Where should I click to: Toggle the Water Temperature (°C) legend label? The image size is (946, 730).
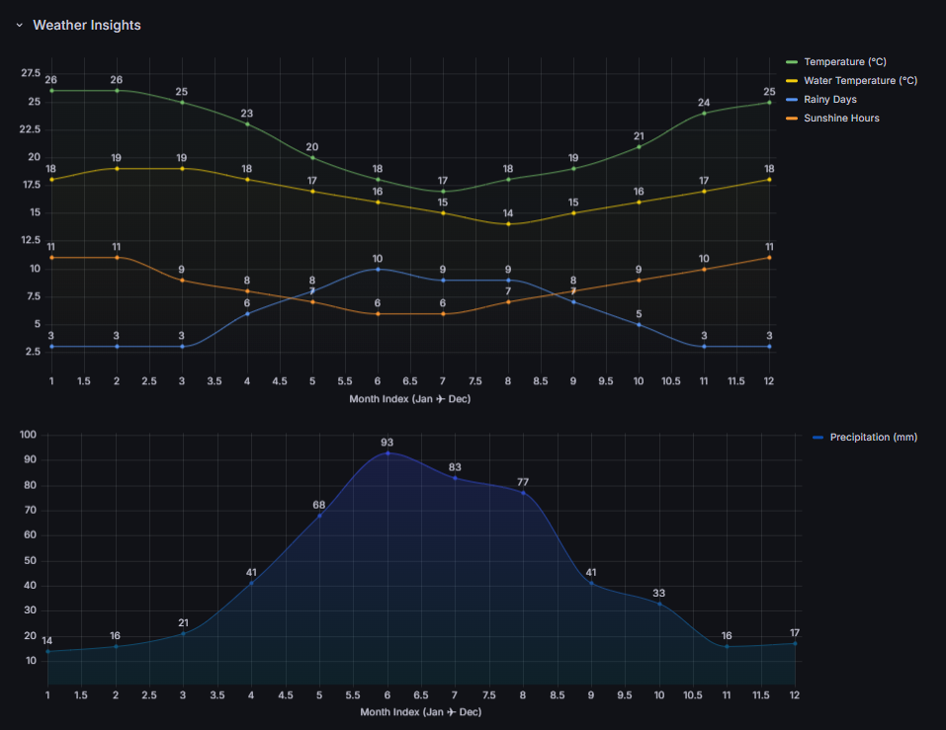click(860, 81)
